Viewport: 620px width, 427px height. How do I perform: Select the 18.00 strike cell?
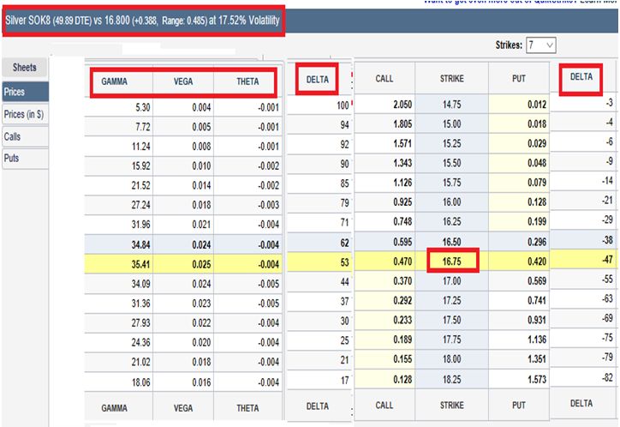pyautogui.click(x=452, y=359)
